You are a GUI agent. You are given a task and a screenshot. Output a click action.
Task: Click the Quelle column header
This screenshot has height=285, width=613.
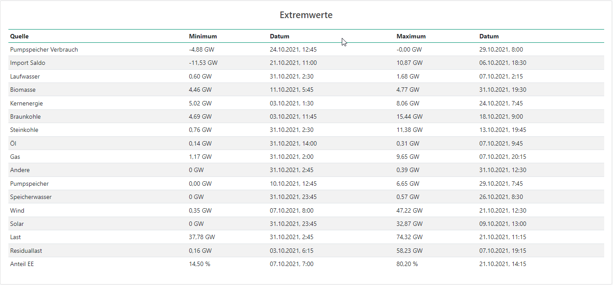(19, 36)
